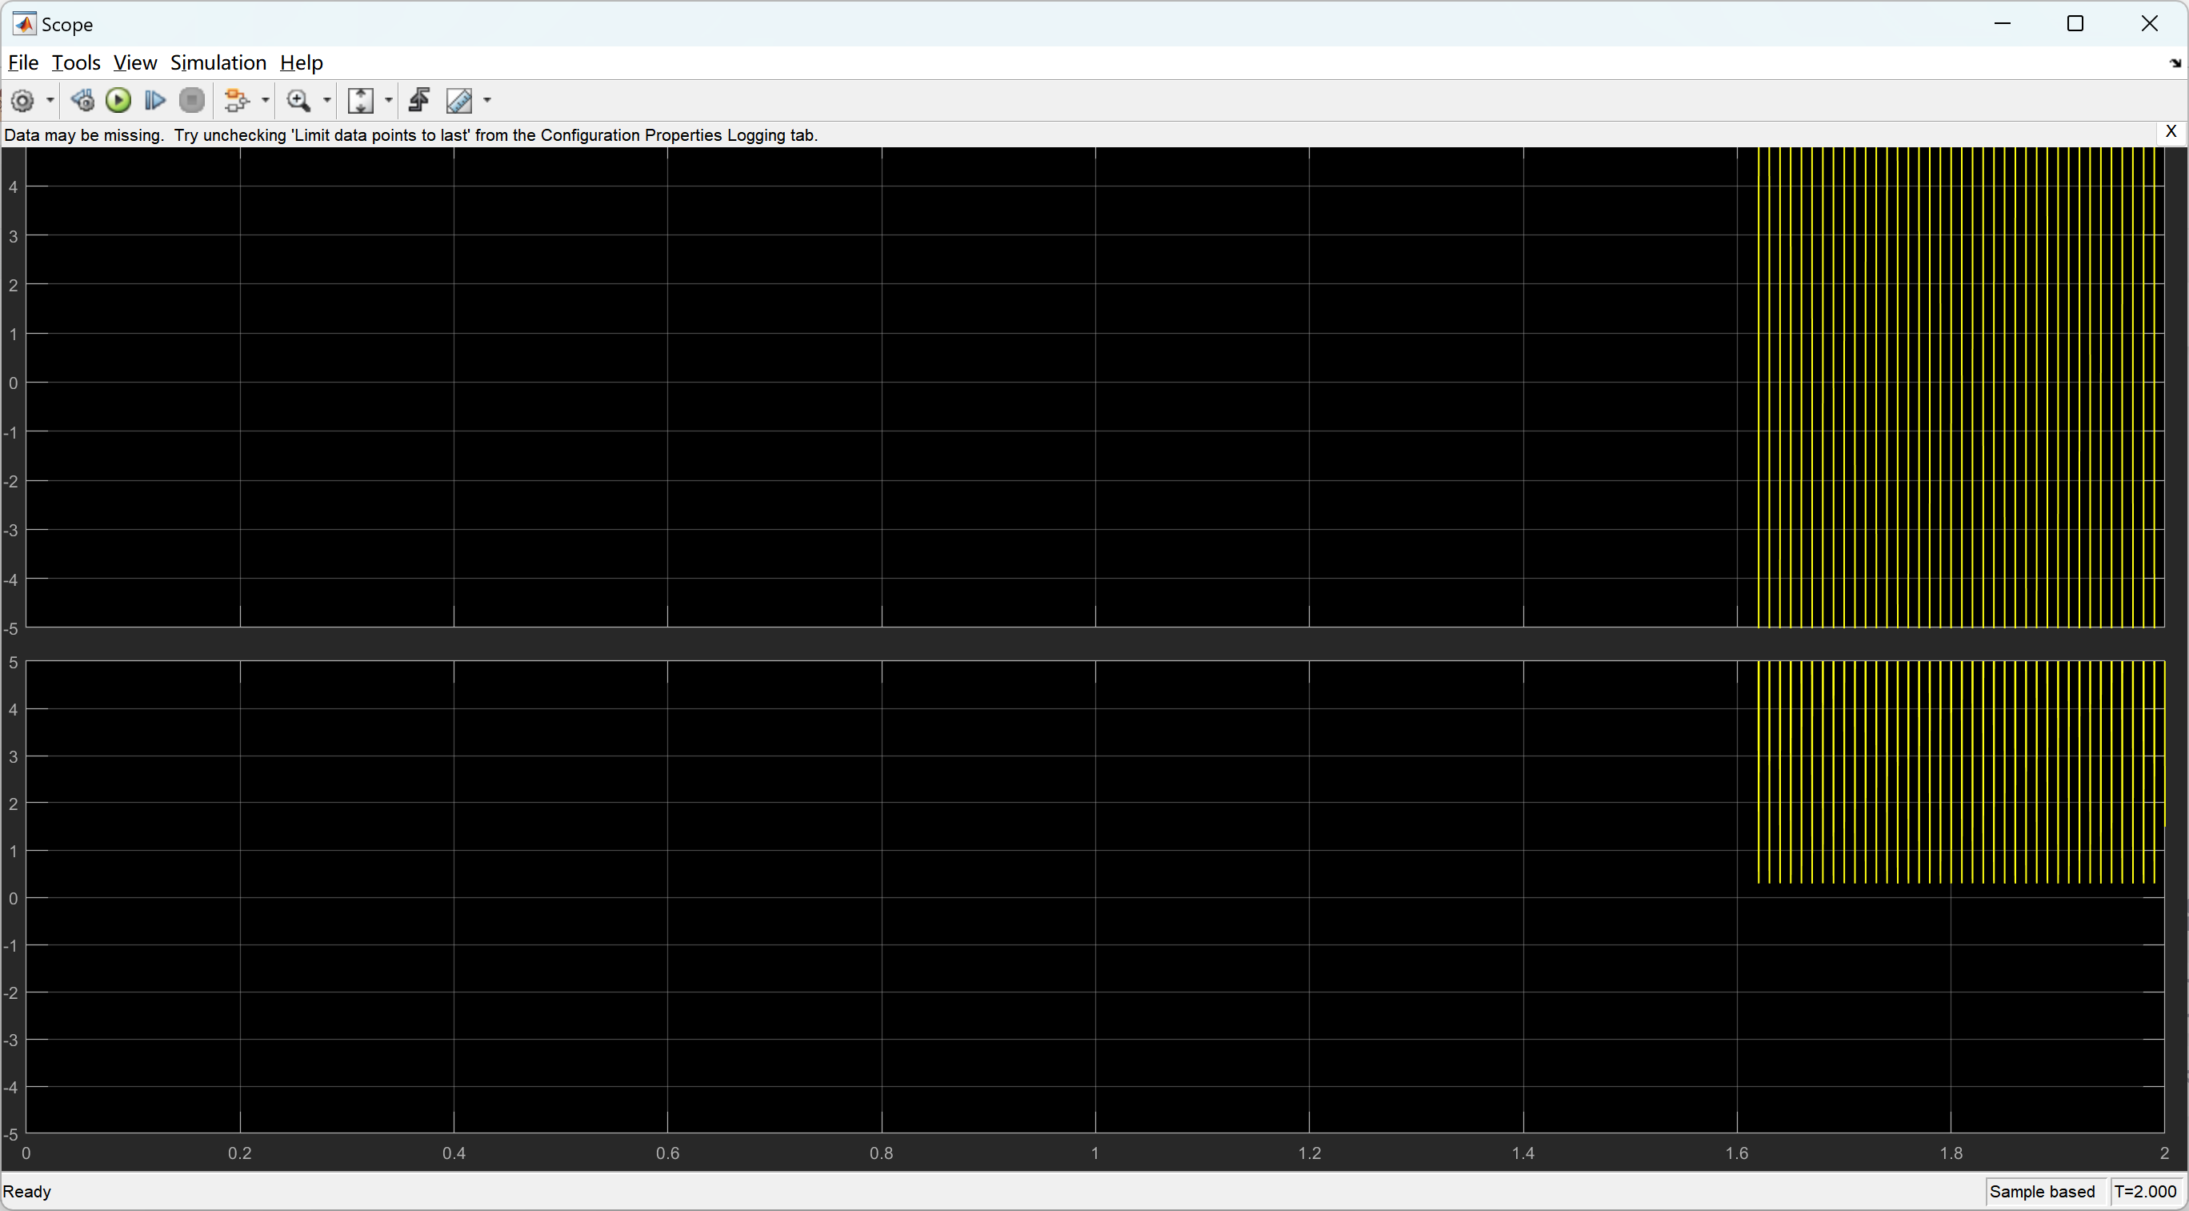This screenshot has width=2189, height=1211.
Task: Click the Step Back simulation icon
Action: [82, 100]
